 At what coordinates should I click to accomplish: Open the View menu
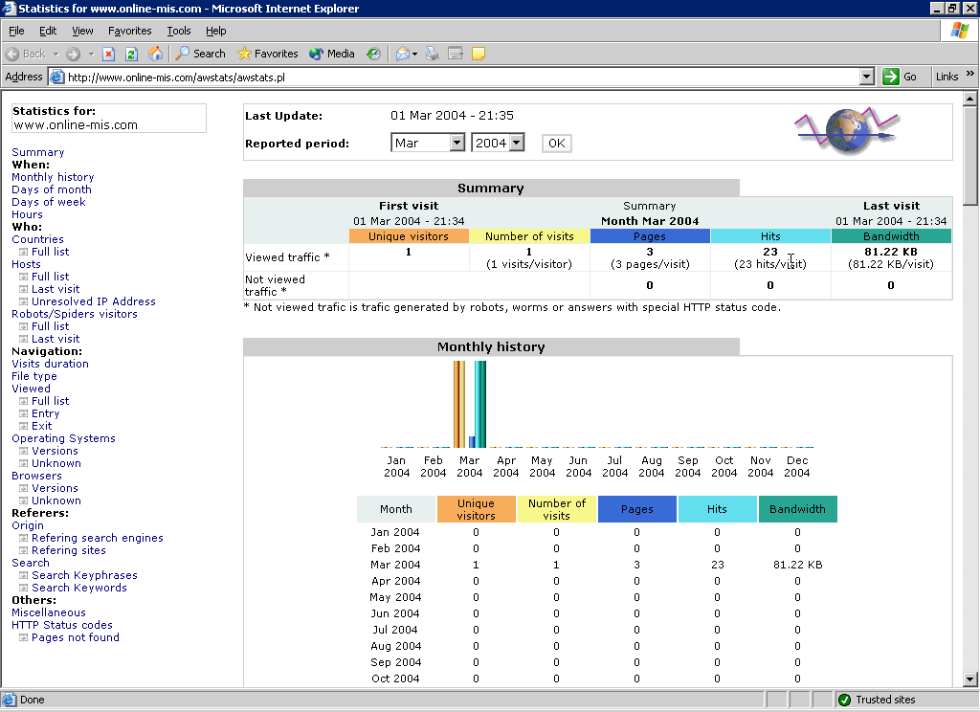click(x=82, y=31)
